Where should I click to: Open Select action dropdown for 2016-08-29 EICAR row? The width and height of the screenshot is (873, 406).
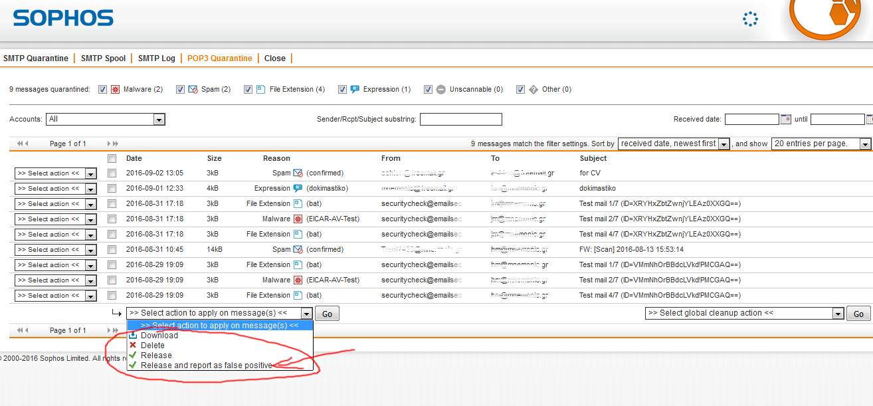[x=55, y=280]
